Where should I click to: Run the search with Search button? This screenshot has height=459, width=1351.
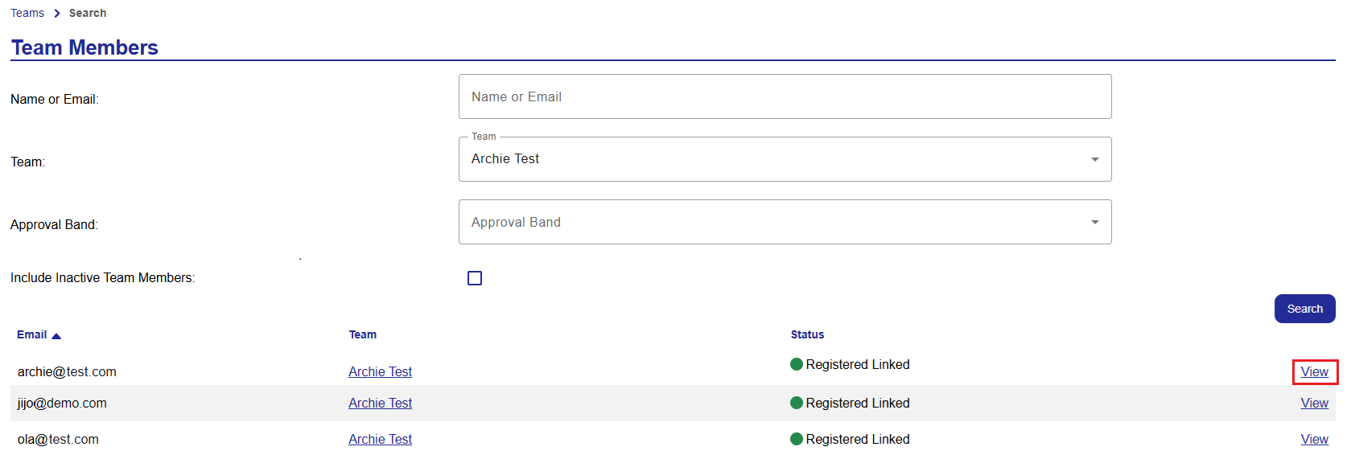(1304, 309)
